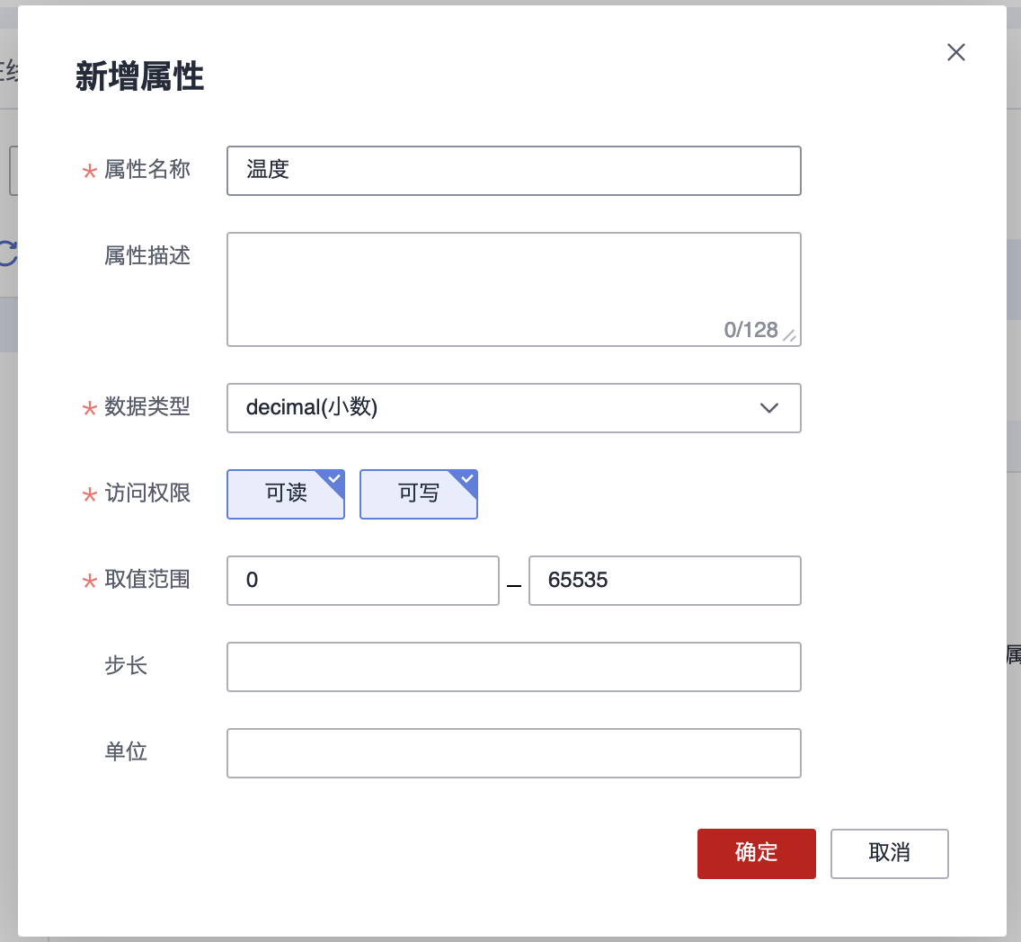
Task: Toggle the 可读 access permission
Action: pyautogui.click(x=286, y=493)
